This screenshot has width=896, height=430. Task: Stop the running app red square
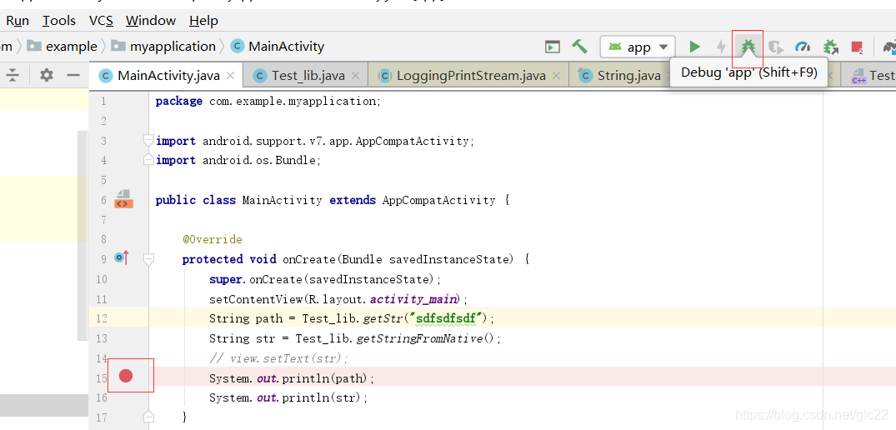pyautogui.click(x=857, y=47)
